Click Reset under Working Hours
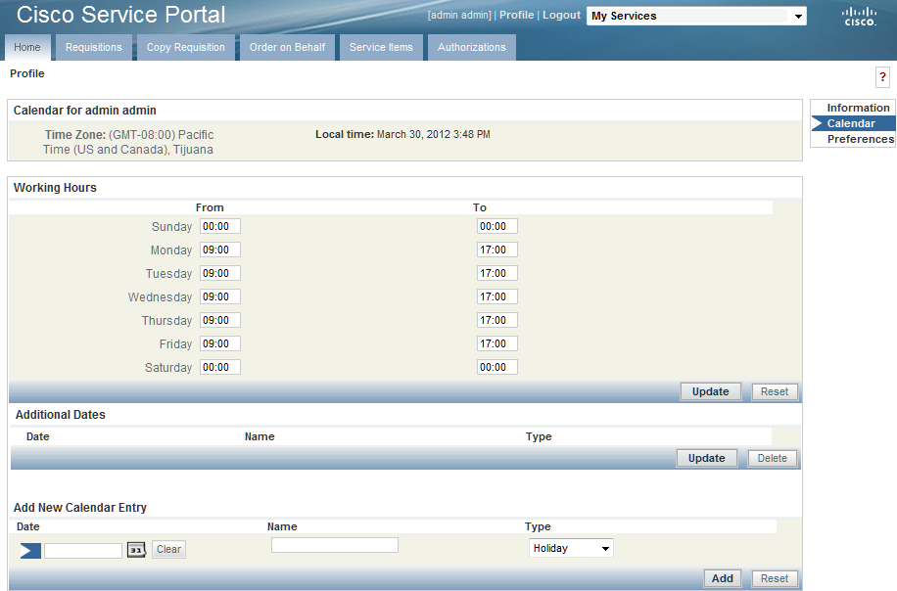The image size is (897, 591). tap(775, 391)
